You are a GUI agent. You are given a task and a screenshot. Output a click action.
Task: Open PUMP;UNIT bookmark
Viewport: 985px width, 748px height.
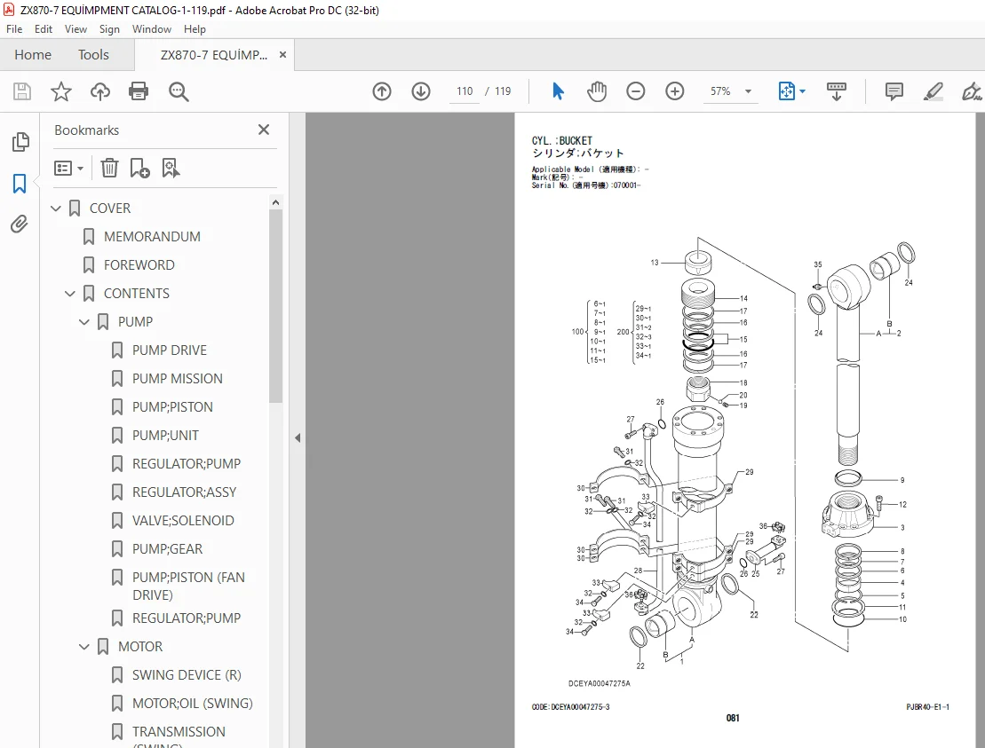coord(165,436)
